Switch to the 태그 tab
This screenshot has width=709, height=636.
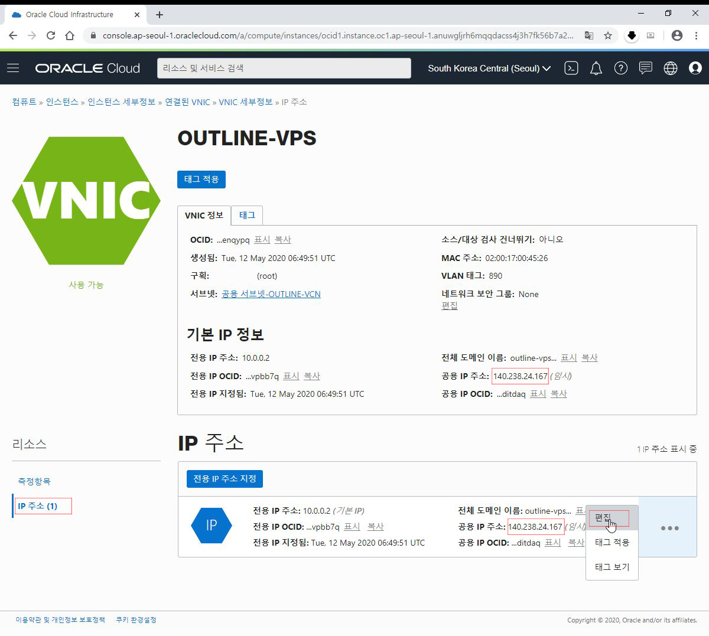[247, 216]
